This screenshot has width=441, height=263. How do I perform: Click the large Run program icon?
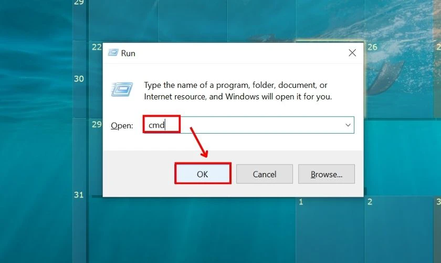(x=122, y=89)
